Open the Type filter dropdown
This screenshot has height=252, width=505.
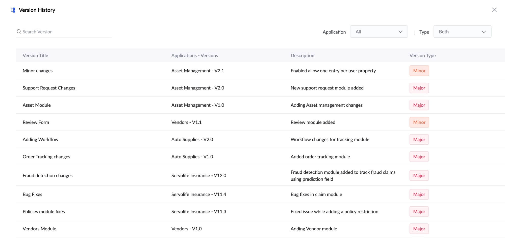462,32
